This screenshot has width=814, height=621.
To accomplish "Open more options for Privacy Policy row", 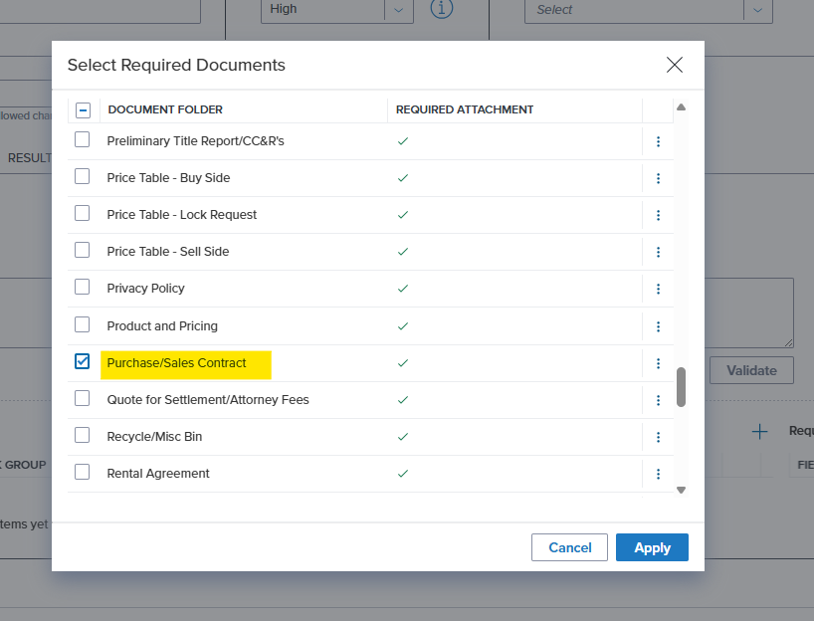I will pyautogui.click(x=658, y=289).
